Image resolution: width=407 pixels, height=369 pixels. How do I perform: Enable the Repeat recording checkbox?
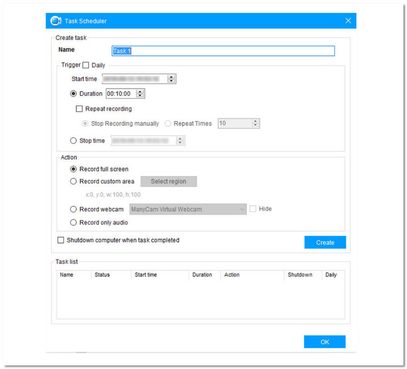[79, 109]
